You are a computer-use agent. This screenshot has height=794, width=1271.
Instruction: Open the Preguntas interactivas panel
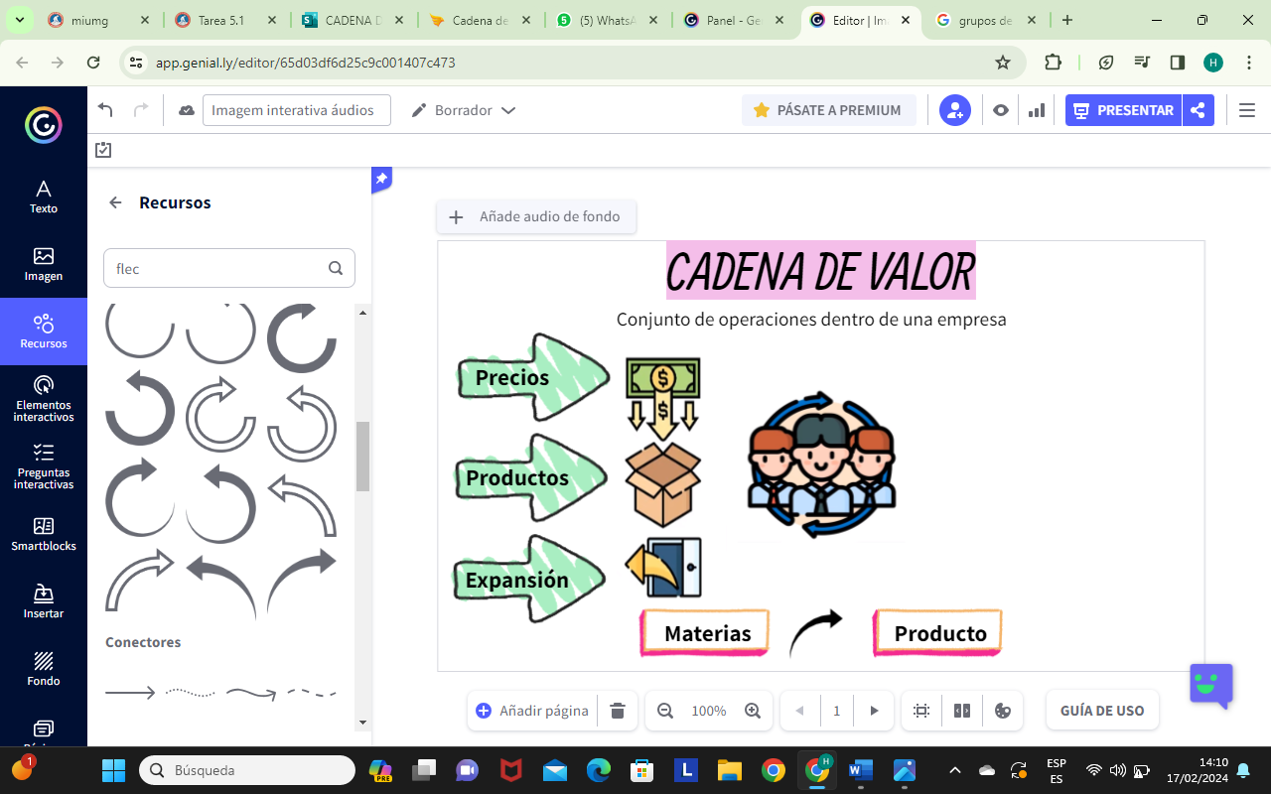[x=43, y=468]
